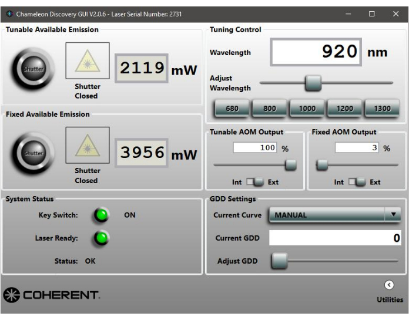Click the Current Curve dropdown arrow

click(x=393, y=214)
